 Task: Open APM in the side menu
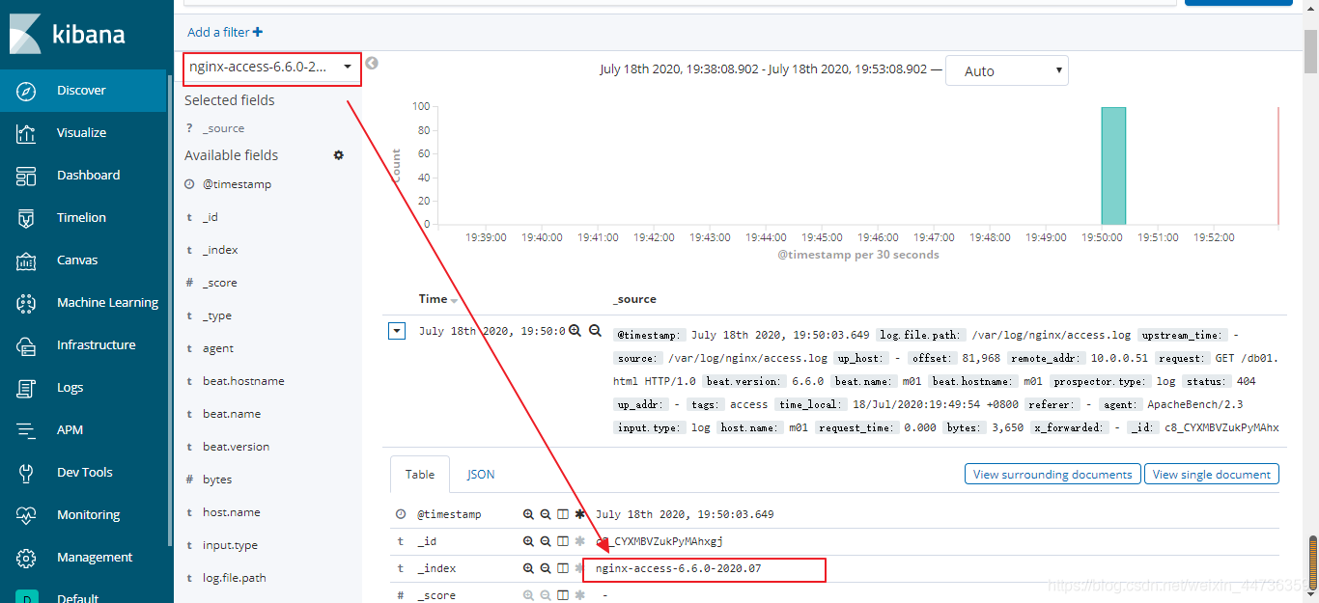coord(70,429)
